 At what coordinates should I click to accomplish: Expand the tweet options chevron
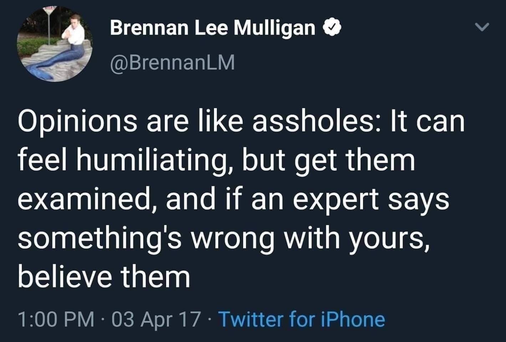483,27
